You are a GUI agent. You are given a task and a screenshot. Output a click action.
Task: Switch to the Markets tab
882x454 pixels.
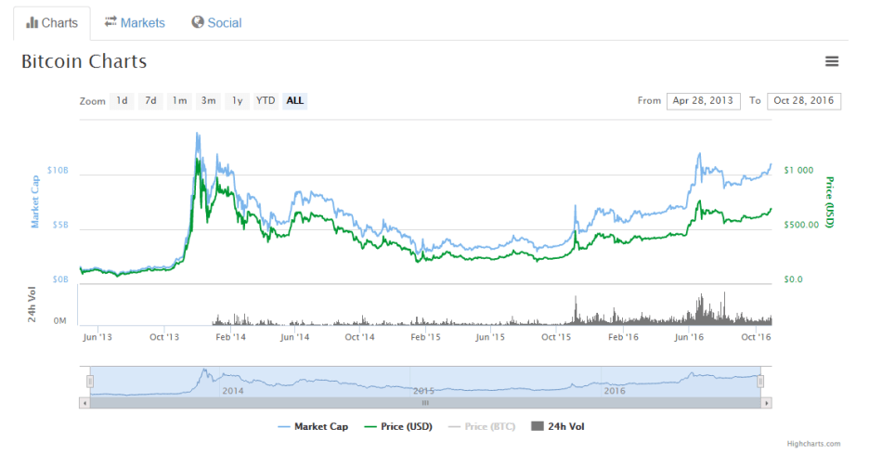point(135,22)
